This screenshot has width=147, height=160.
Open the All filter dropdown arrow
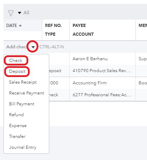(20, 13)
